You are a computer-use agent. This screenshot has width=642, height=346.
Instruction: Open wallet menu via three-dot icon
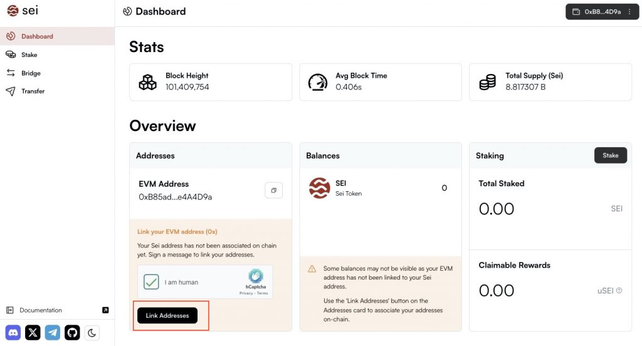[x=629, y=11]
